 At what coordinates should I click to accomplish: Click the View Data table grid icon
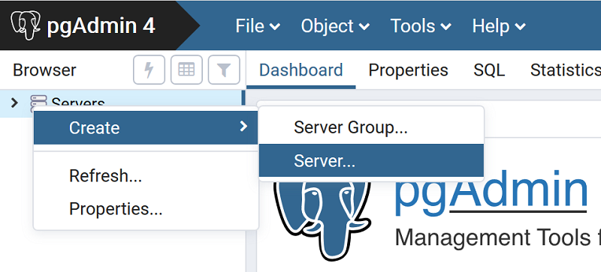[x=186, y=70]
